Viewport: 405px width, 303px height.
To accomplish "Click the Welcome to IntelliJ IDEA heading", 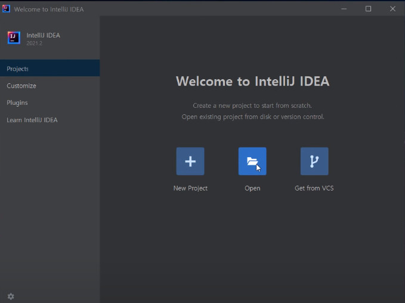I will coord(253,81).
